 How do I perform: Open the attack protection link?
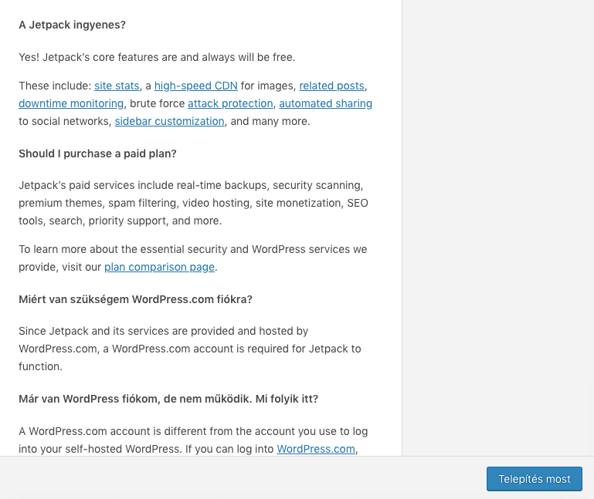point(230,103)
